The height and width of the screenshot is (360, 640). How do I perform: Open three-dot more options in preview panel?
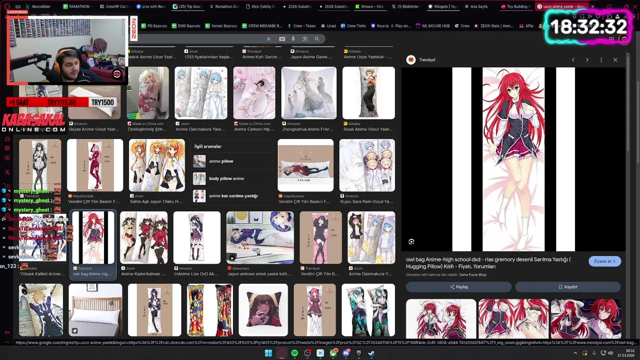coord(601,60)
